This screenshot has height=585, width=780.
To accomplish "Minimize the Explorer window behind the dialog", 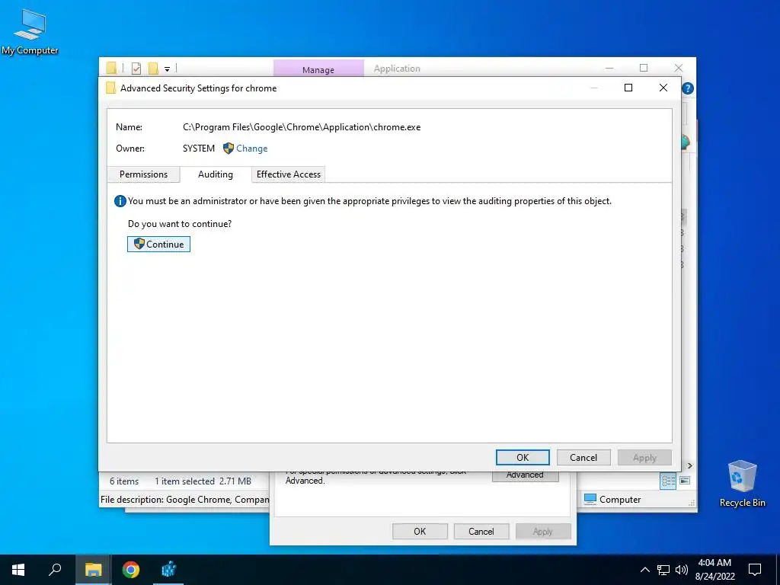I will pos(609,68).
